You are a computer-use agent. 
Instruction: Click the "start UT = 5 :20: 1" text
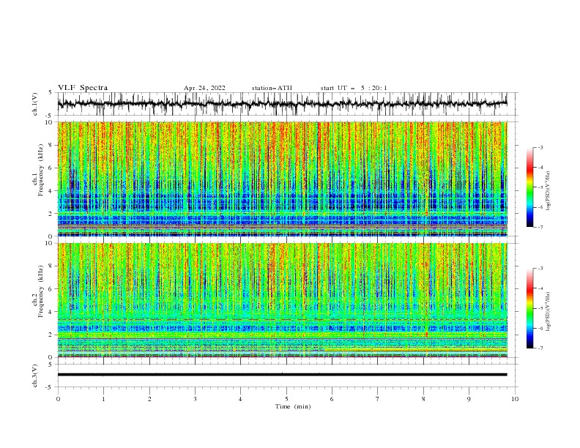354,88
